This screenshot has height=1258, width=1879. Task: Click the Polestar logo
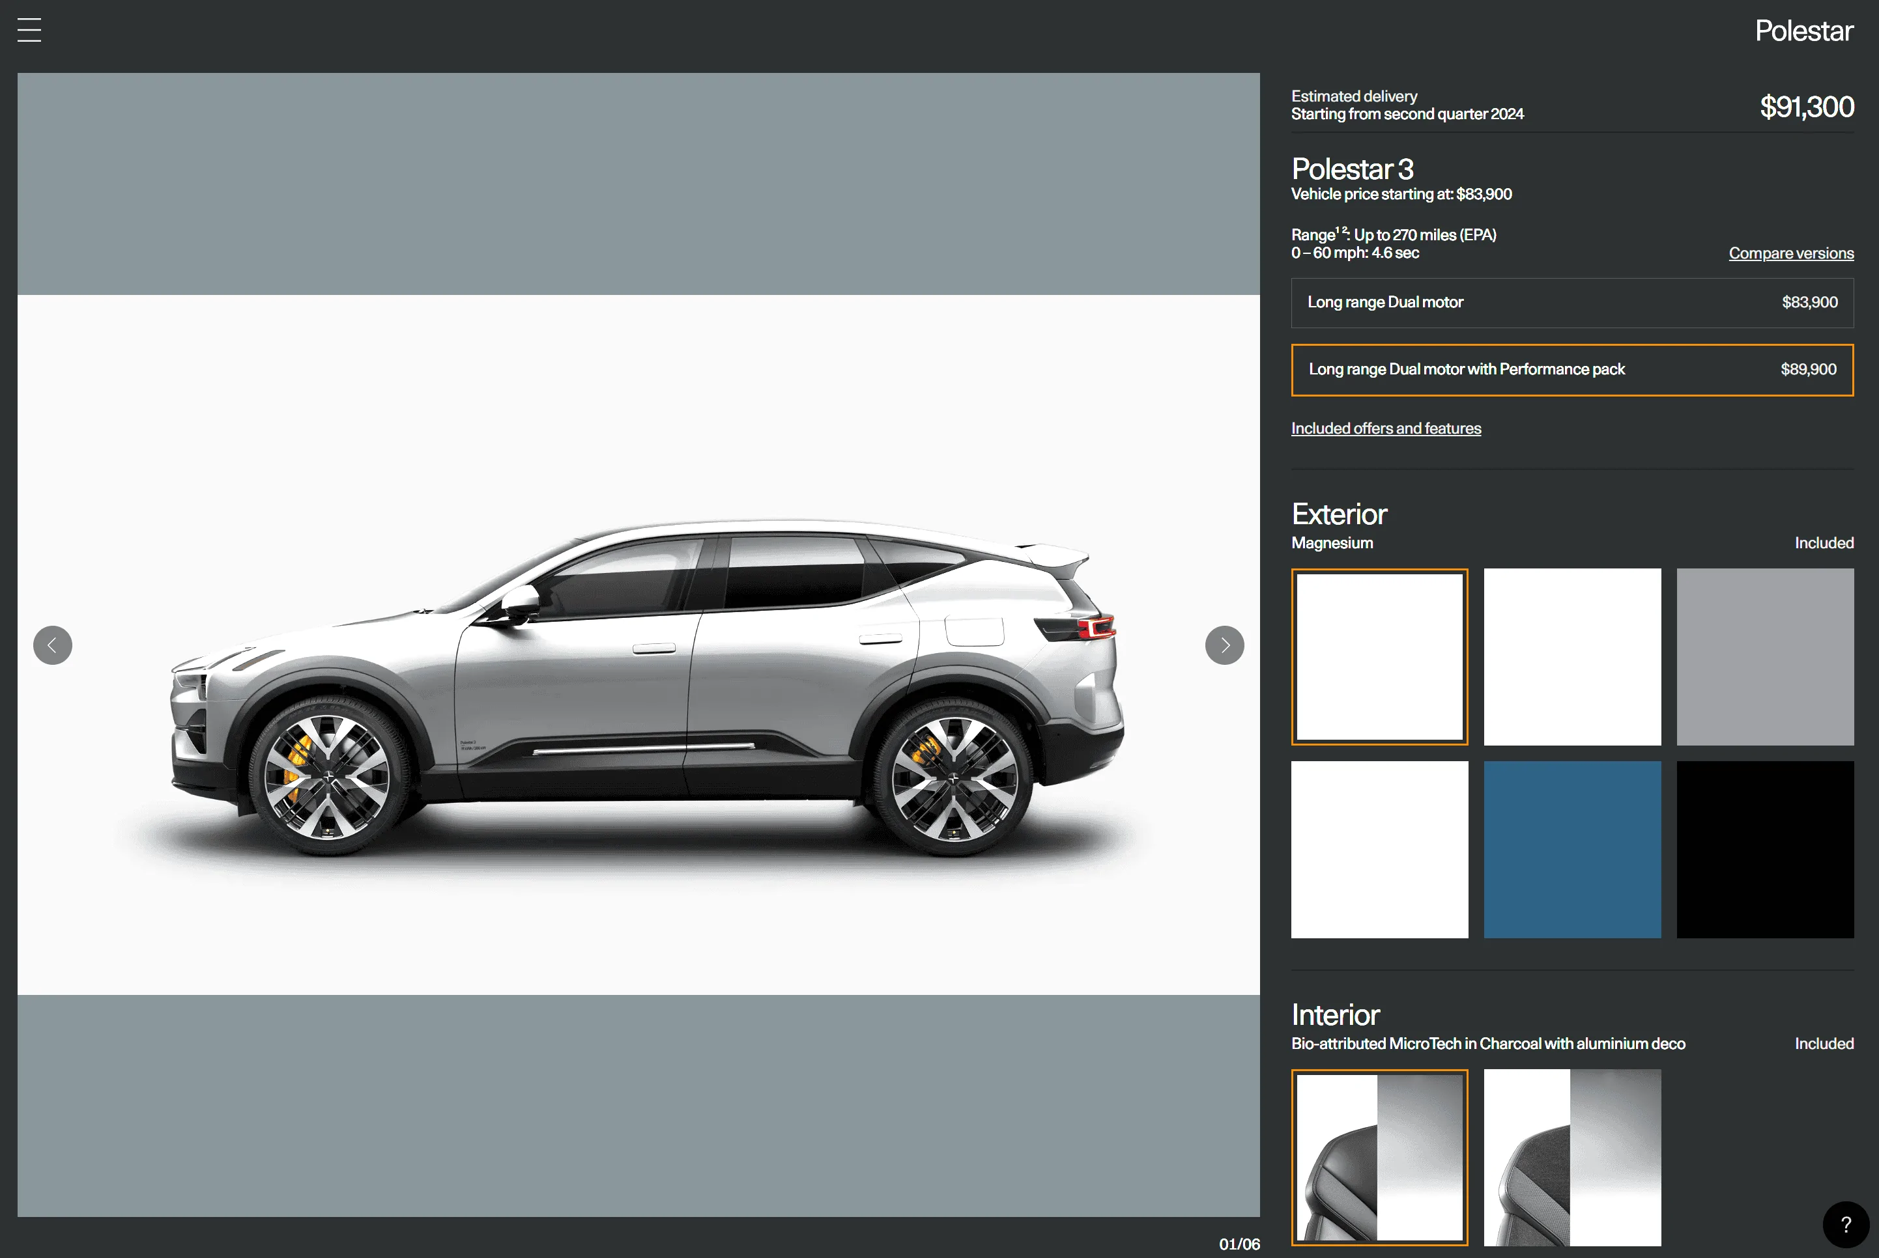(1803, 31)
